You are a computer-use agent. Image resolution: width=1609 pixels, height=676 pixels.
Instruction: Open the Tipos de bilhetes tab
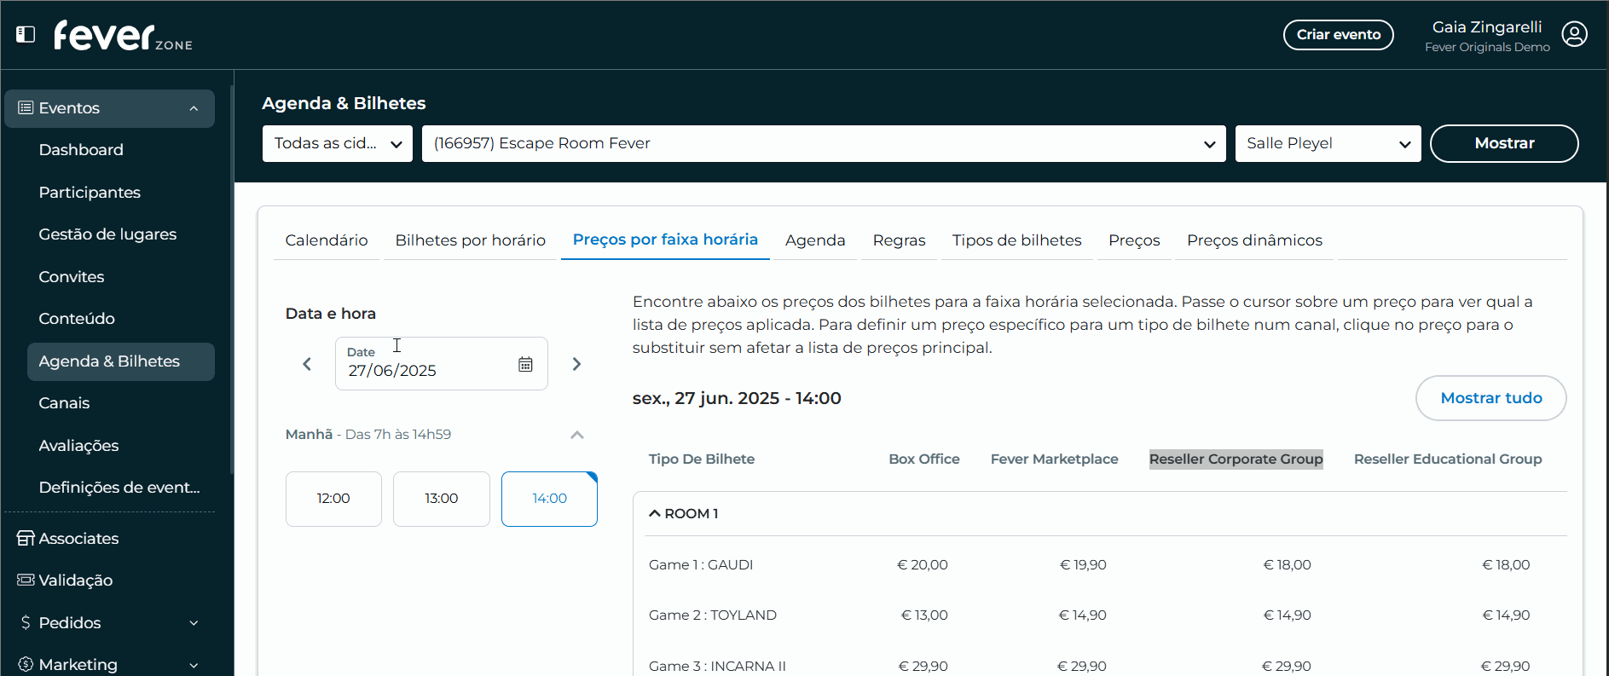pos(1016,240)
